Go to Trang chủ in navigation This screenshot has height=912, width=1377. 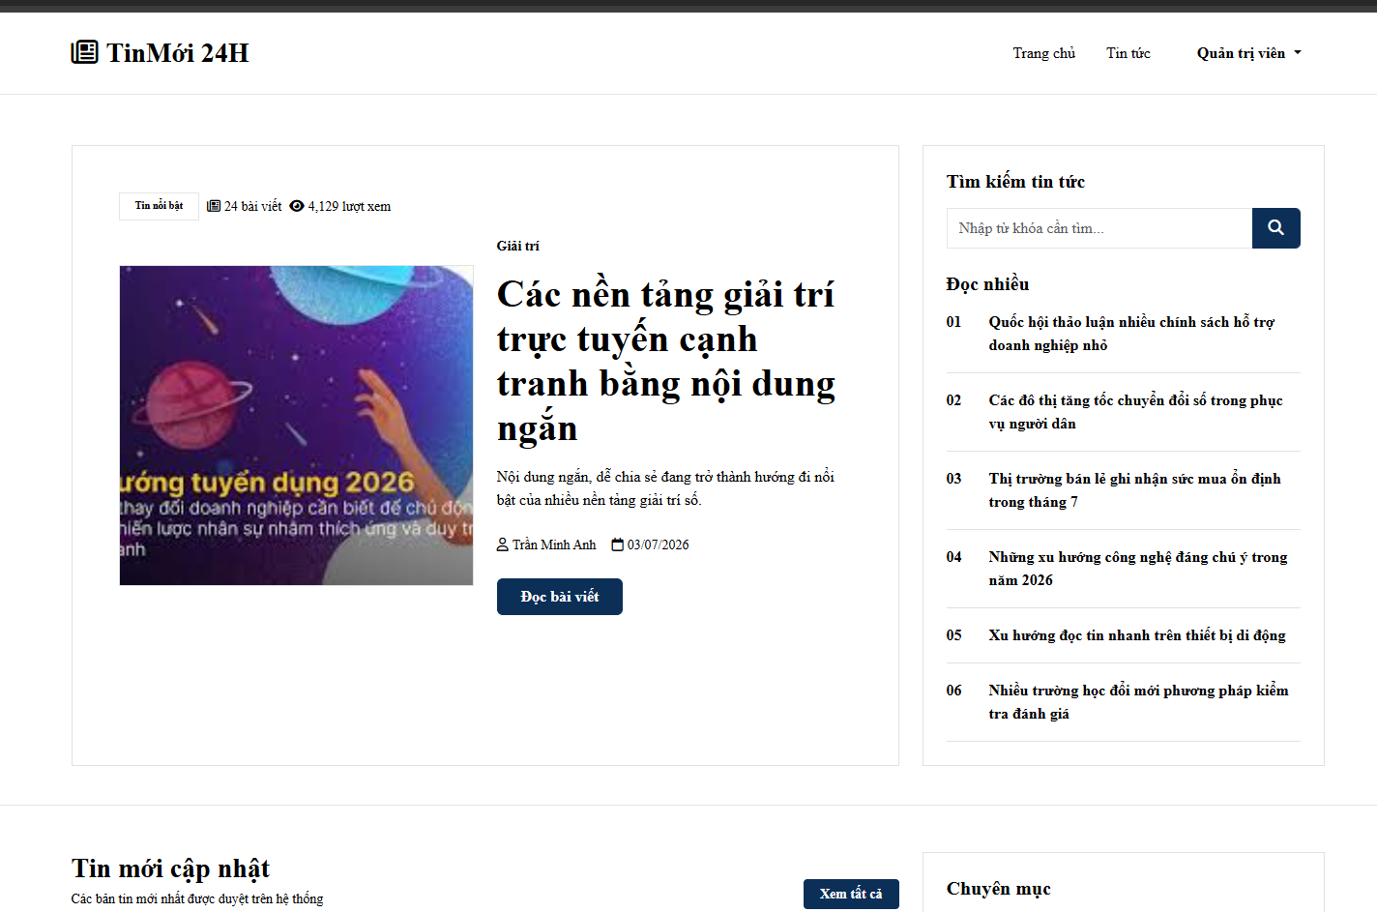pyautogui.click(x=1043, y=53)
